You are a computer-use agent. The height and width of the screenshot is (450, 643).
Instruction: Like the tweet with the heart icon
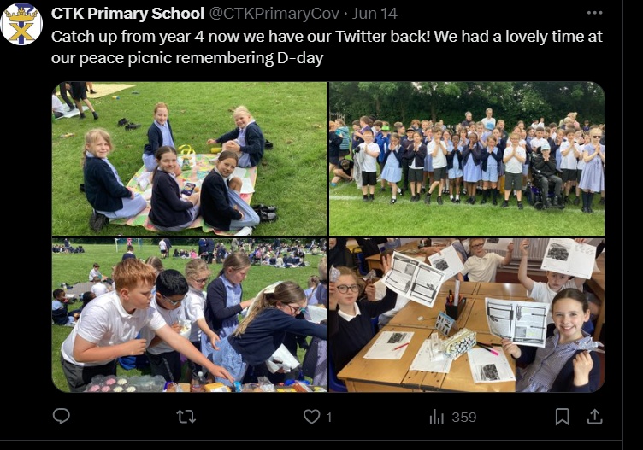click(x=311, y=417)
